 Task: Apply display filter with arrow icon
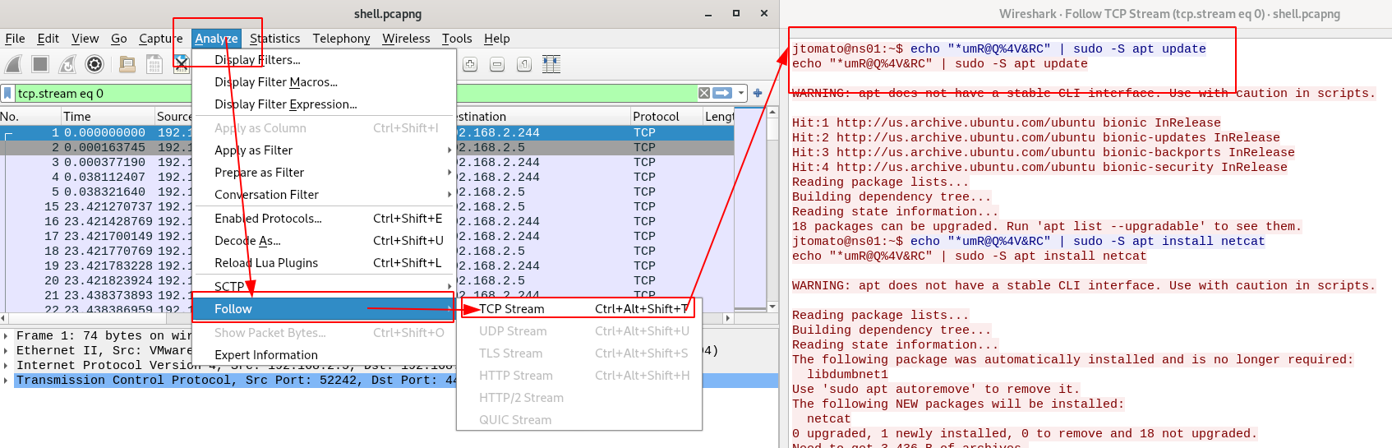(x=723, y=93)
